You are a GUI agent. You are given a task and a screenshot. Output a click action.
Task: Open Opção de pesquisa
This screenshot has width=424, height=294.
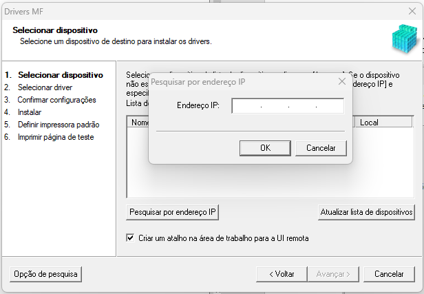45,274
